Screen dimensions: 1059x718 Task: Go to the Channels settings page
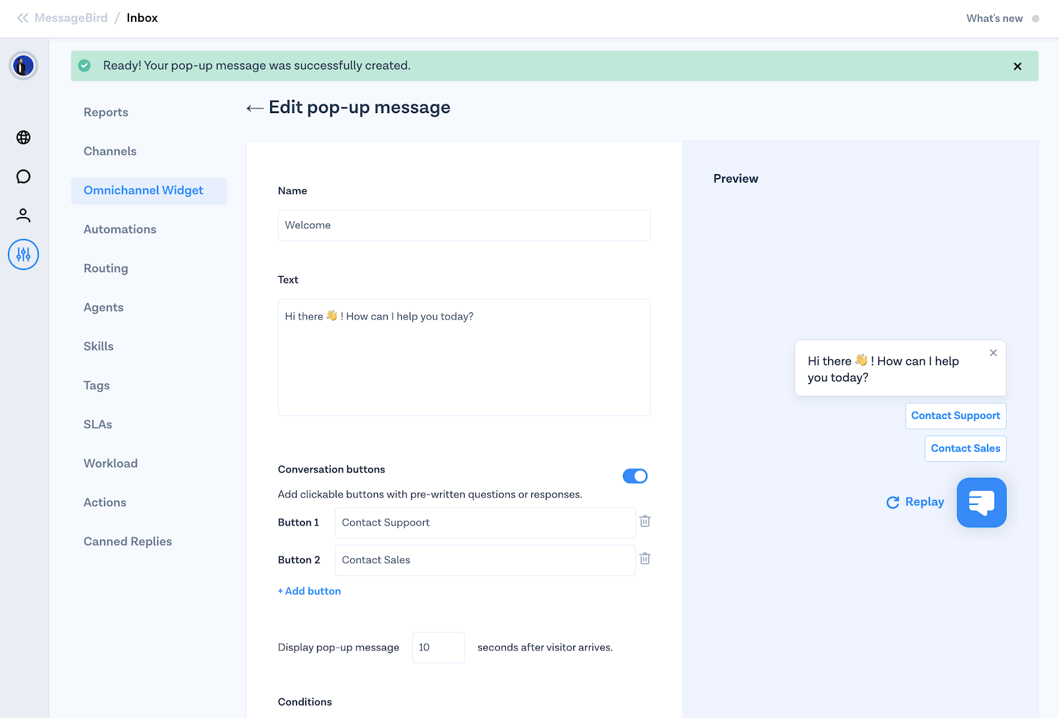(x=110, y=152)
